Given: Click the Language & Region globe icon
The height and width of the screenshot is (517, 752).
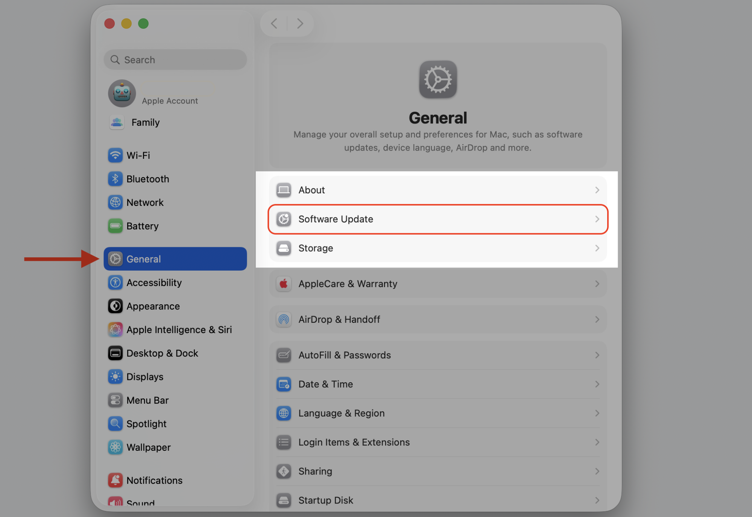Looking at the screenshot, I should coord(284,413).
